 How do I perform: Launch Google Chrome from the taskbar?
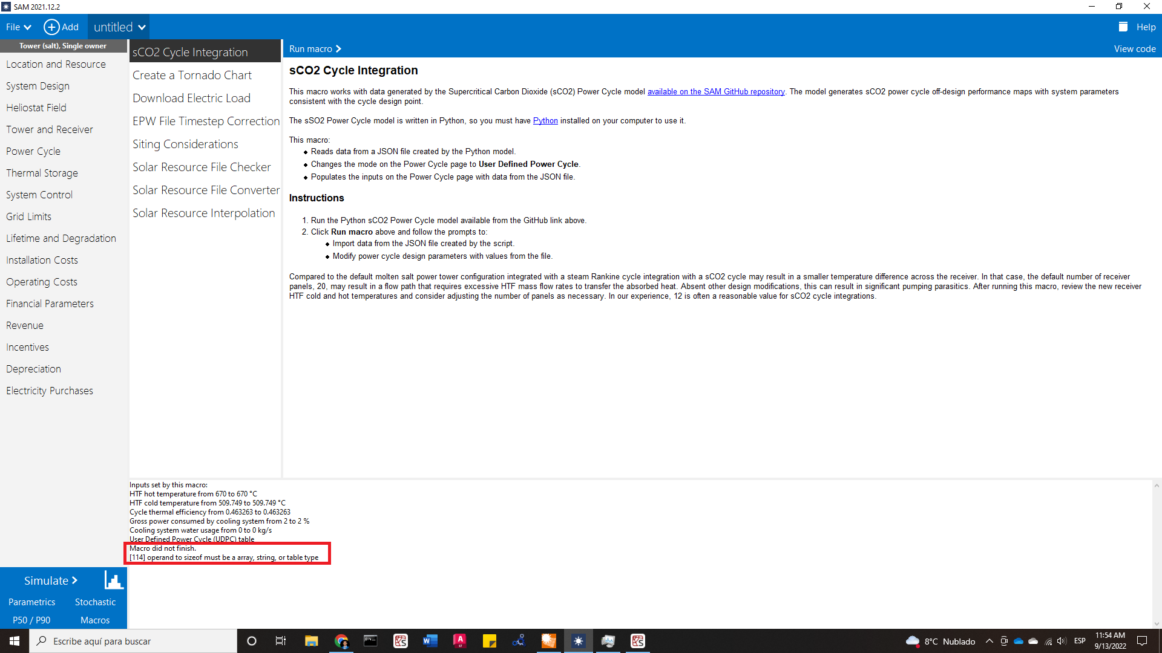click(x=341, y=641)
